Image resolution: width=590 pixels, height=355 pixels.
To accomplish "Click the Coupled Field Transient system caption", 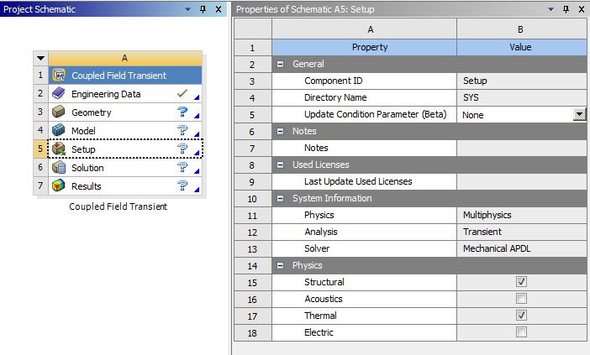I will (119, 206).
